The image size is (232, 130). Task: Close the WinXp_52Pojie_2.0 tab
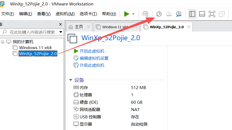coord(189,27)
